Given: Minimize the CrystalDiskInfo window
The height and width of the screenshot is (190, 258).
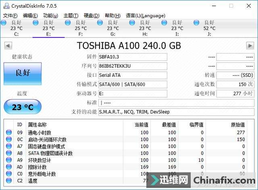Looking at the screenshot, I should (214, 6).
